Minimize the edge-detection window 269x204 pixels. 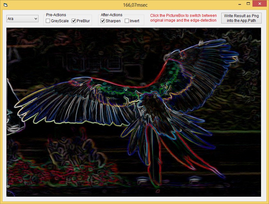(239, 3)
